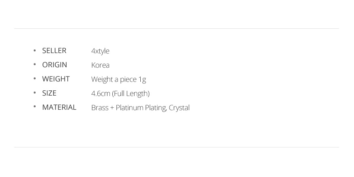Click the top horizontal divider line
The height and width of the screenshot is (177, 354).
(176, 28)
